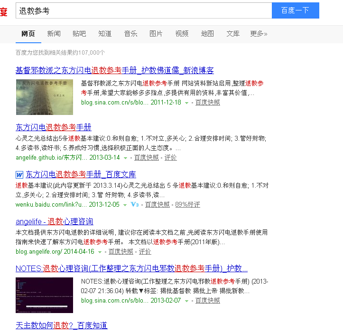Image resolution: width=343 pixels, height=333 pixels.
Task: Open 天主教如何退教?_百度知道 result title
Action: click(x=62, y=325)
